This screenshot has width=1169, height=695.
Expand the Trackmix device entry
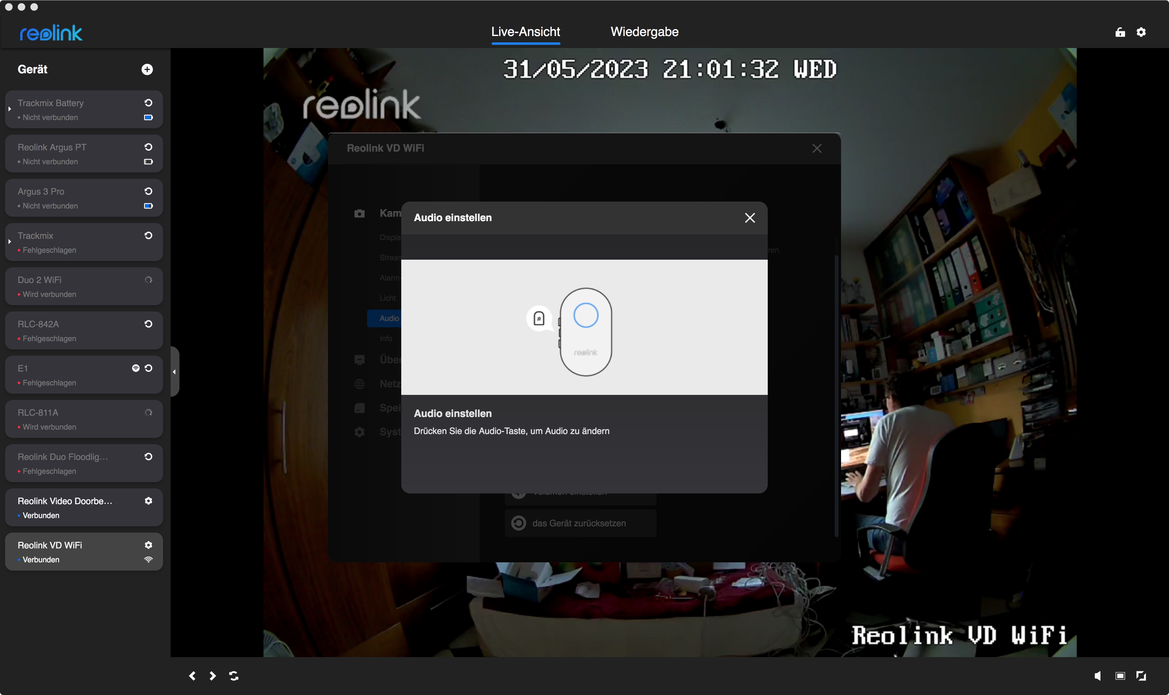(9, 242)
